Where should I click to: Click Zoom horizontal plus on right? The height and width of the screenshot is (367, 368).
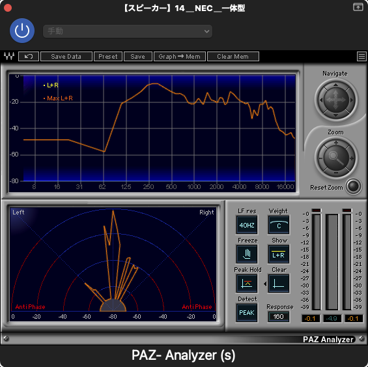[x=351, y=158]
